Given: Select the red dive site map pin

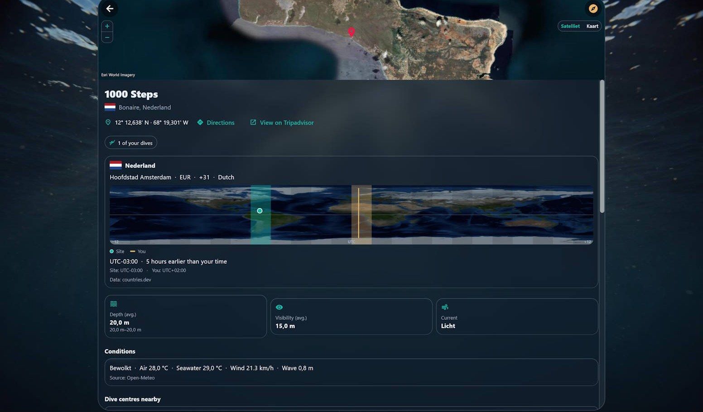Looking at the screenshot, I should 351,32.
